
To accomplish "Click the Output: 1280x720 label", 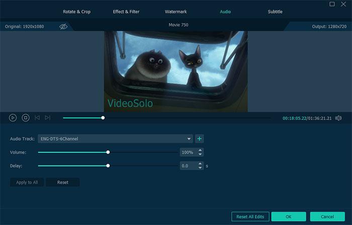I will [329, 27].
